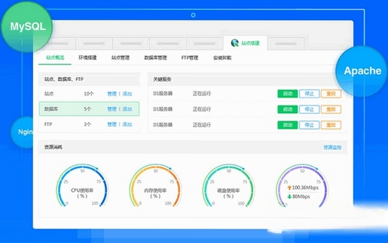Click the green download arrow beside 80Mbps

point(289,197)
